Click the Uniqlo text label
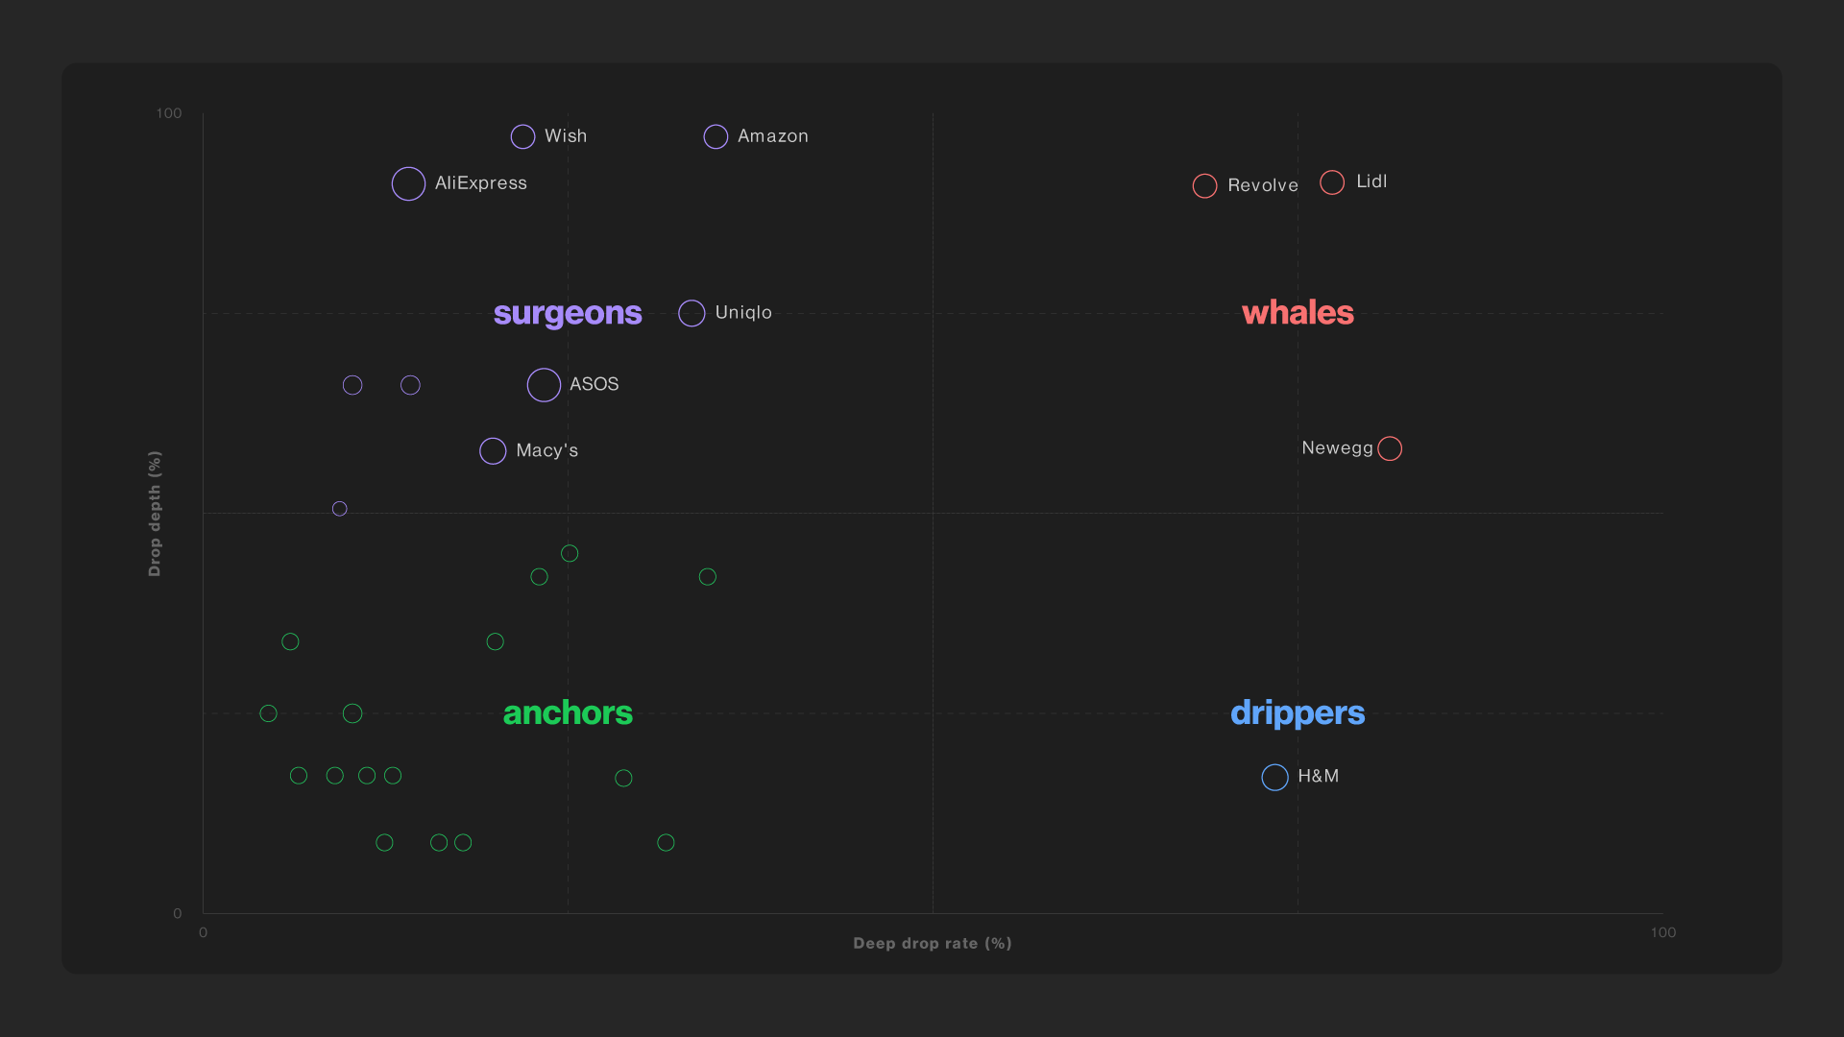1844x1037 pixels. click(x=743, y=313)
